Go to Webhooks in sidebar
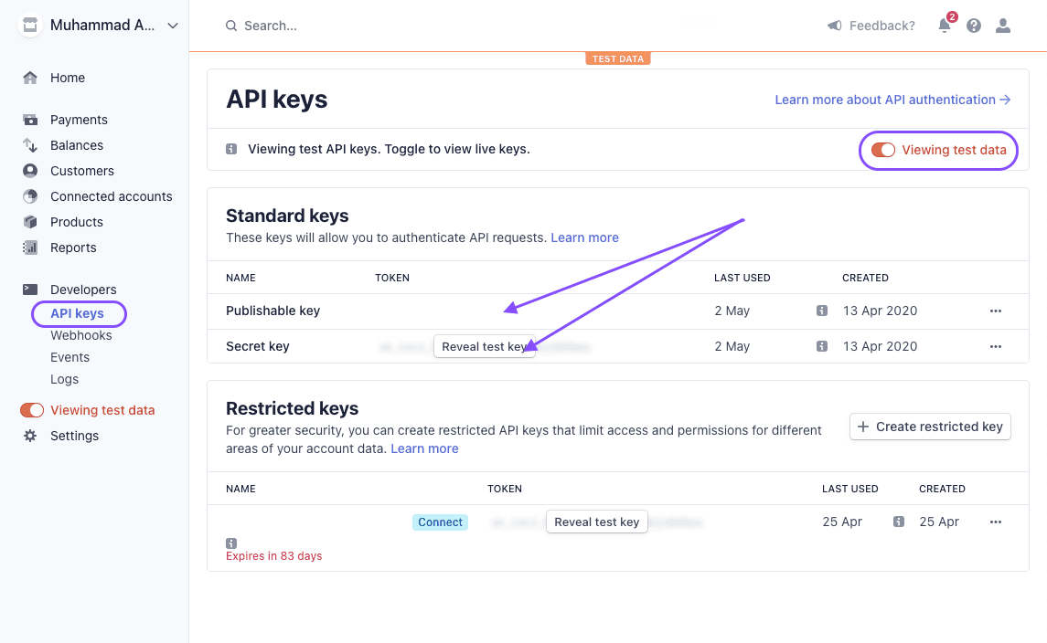The width and height of the screenshot is (1047, 643). point(80,335)
